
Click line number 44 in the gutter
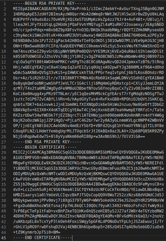click(x=4, y=232)
